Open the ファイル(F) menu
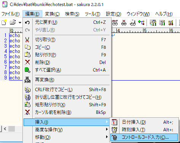 (x=11, y=14)
